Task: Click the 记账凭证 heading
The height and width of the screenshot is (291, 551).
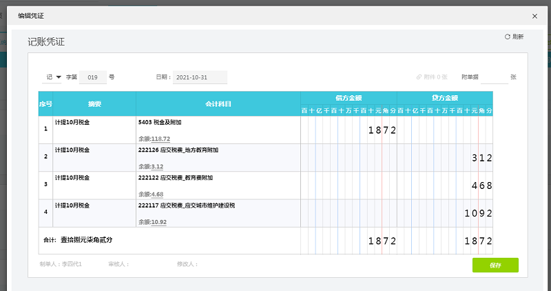Action: click(46, 42)
